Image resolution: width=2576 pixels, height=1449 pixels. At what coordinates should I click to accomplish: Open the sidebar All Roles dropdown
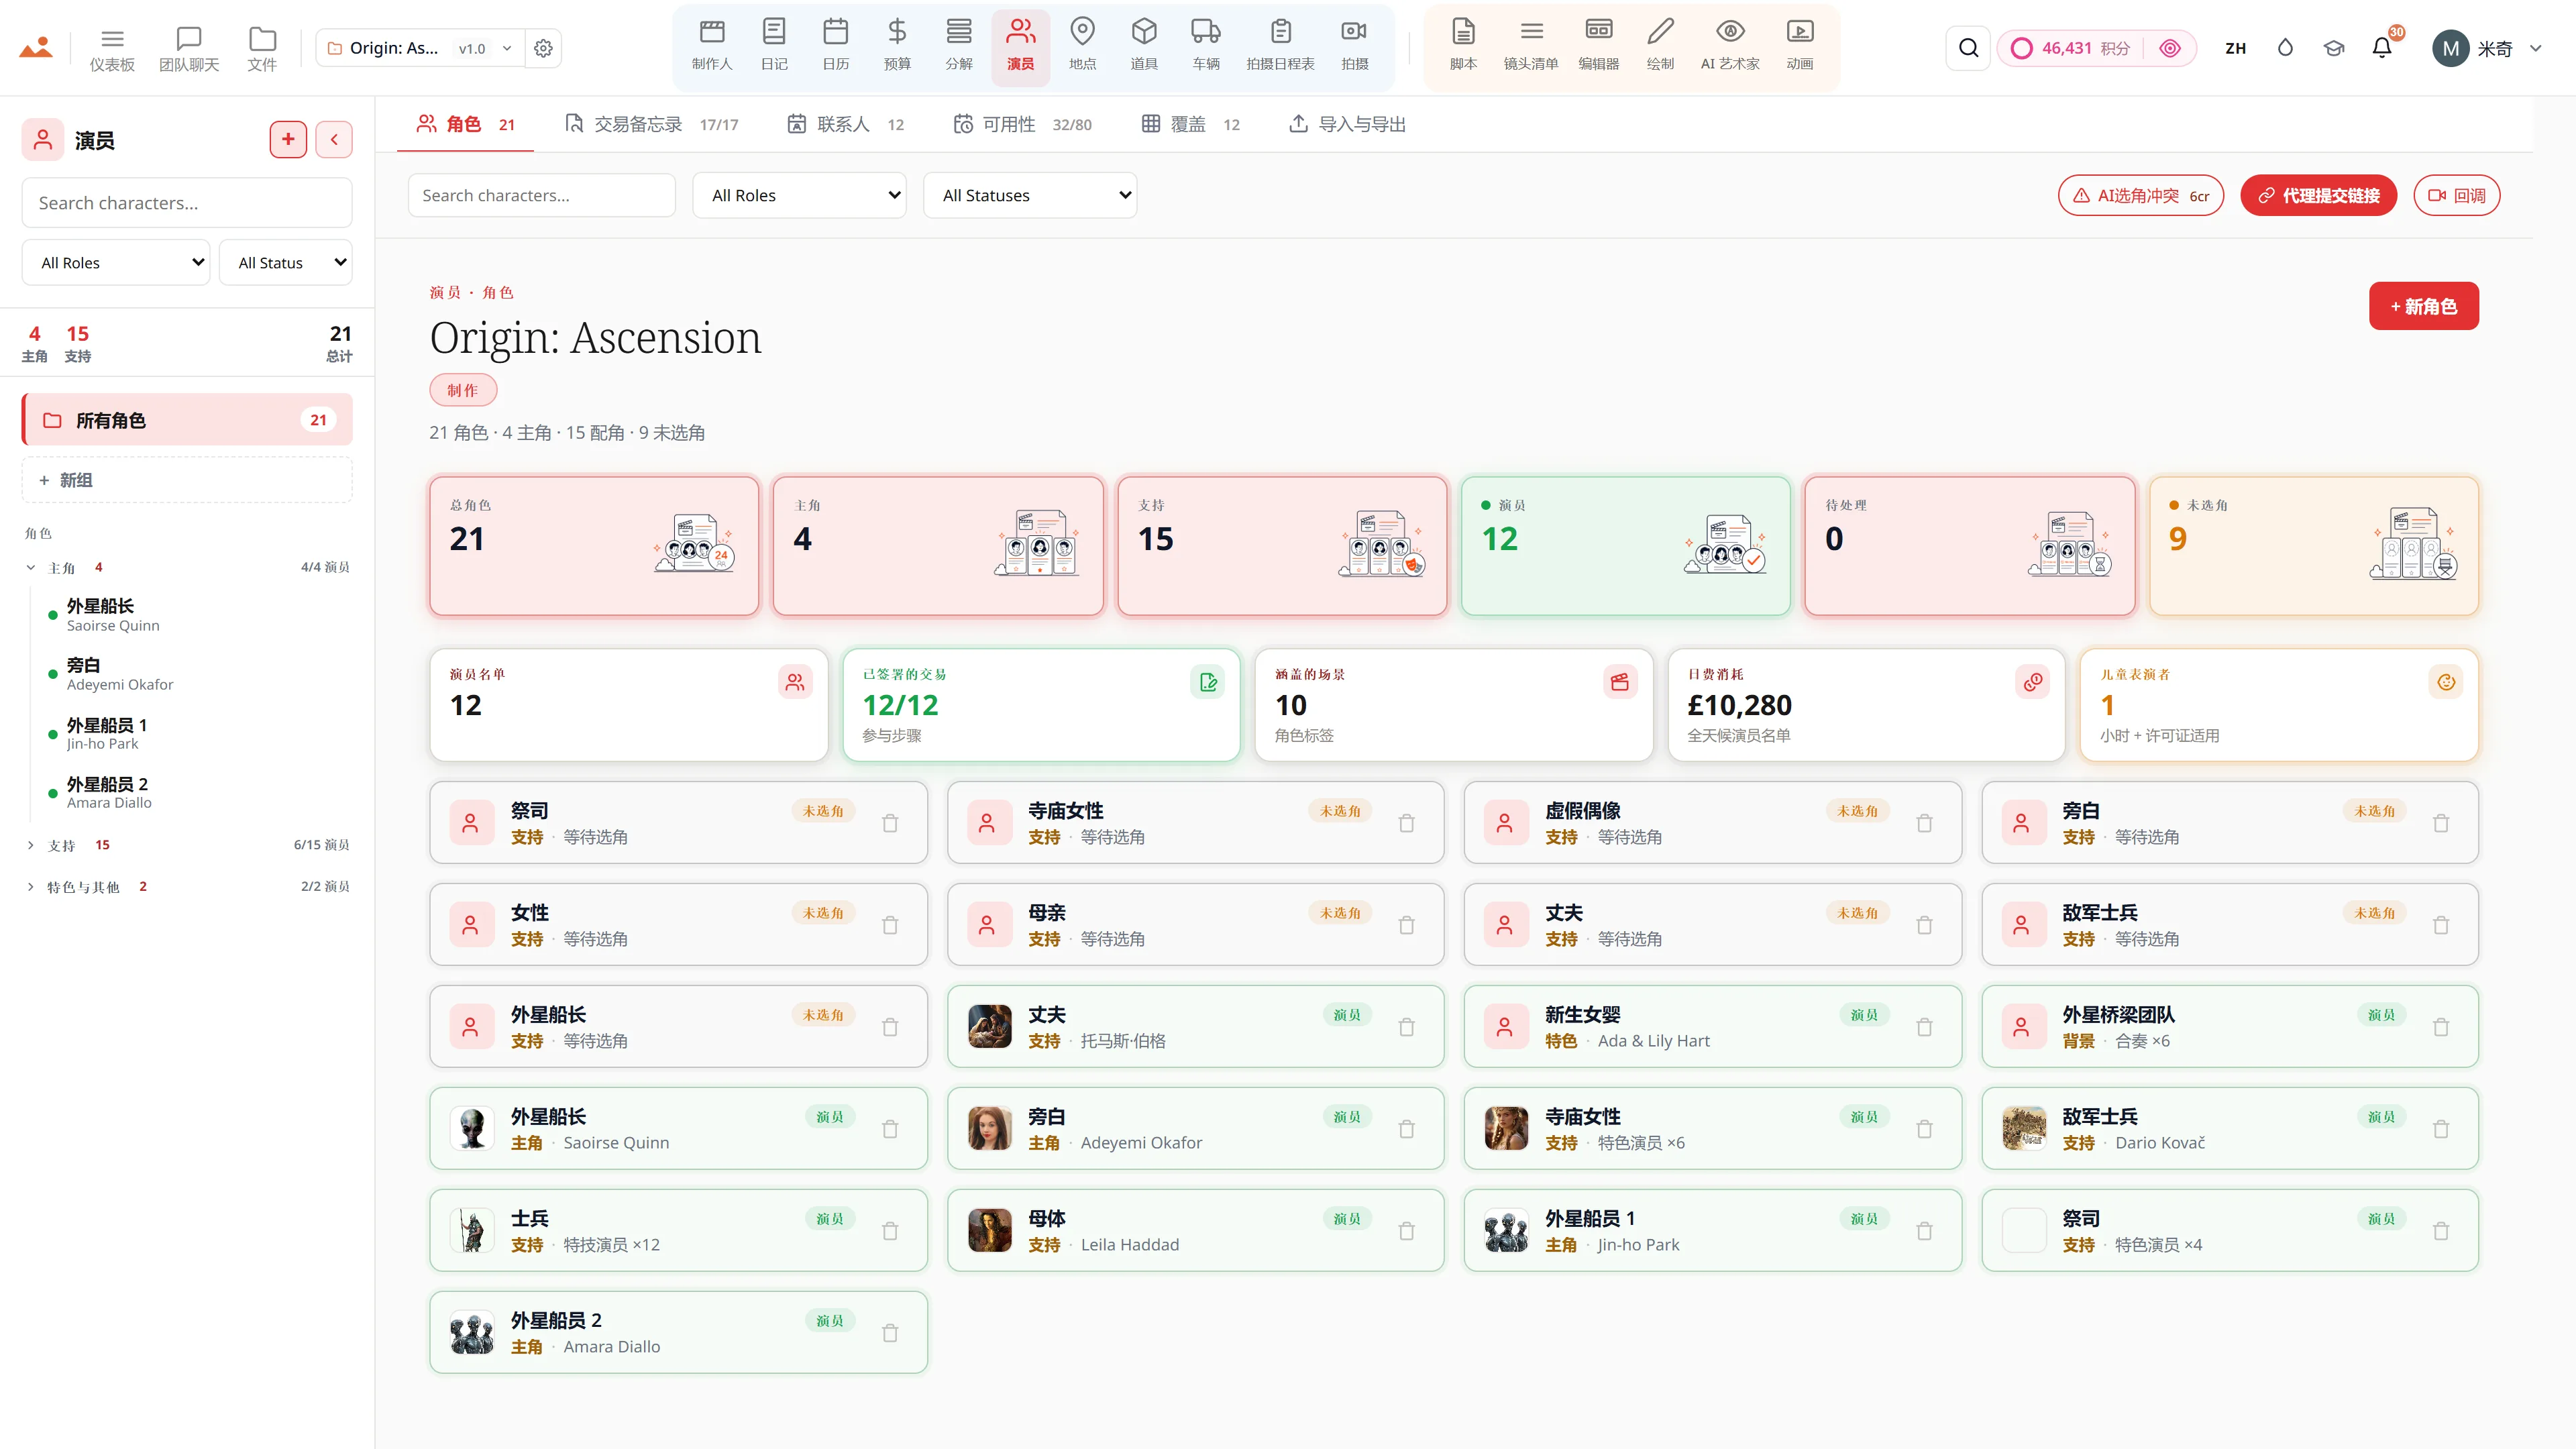[116, 262]
